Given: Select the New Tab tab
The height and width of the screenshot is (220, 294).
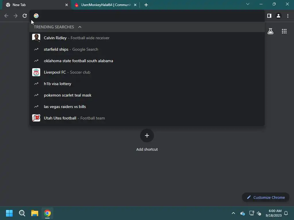Looking at the screenshot, I should pos(36,5).
